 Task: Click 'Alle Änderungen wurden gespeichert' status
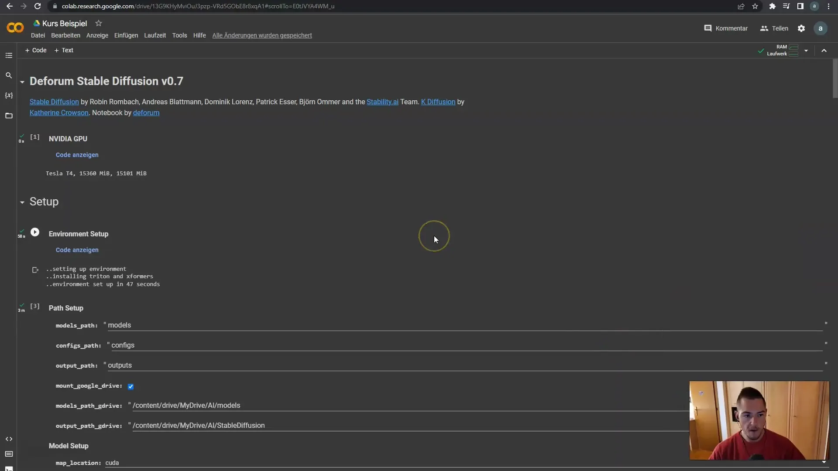coord(262,35)
